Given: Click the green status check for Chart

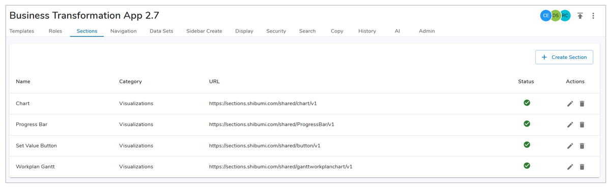Looking at the screenshot, I should coord(527,103).
